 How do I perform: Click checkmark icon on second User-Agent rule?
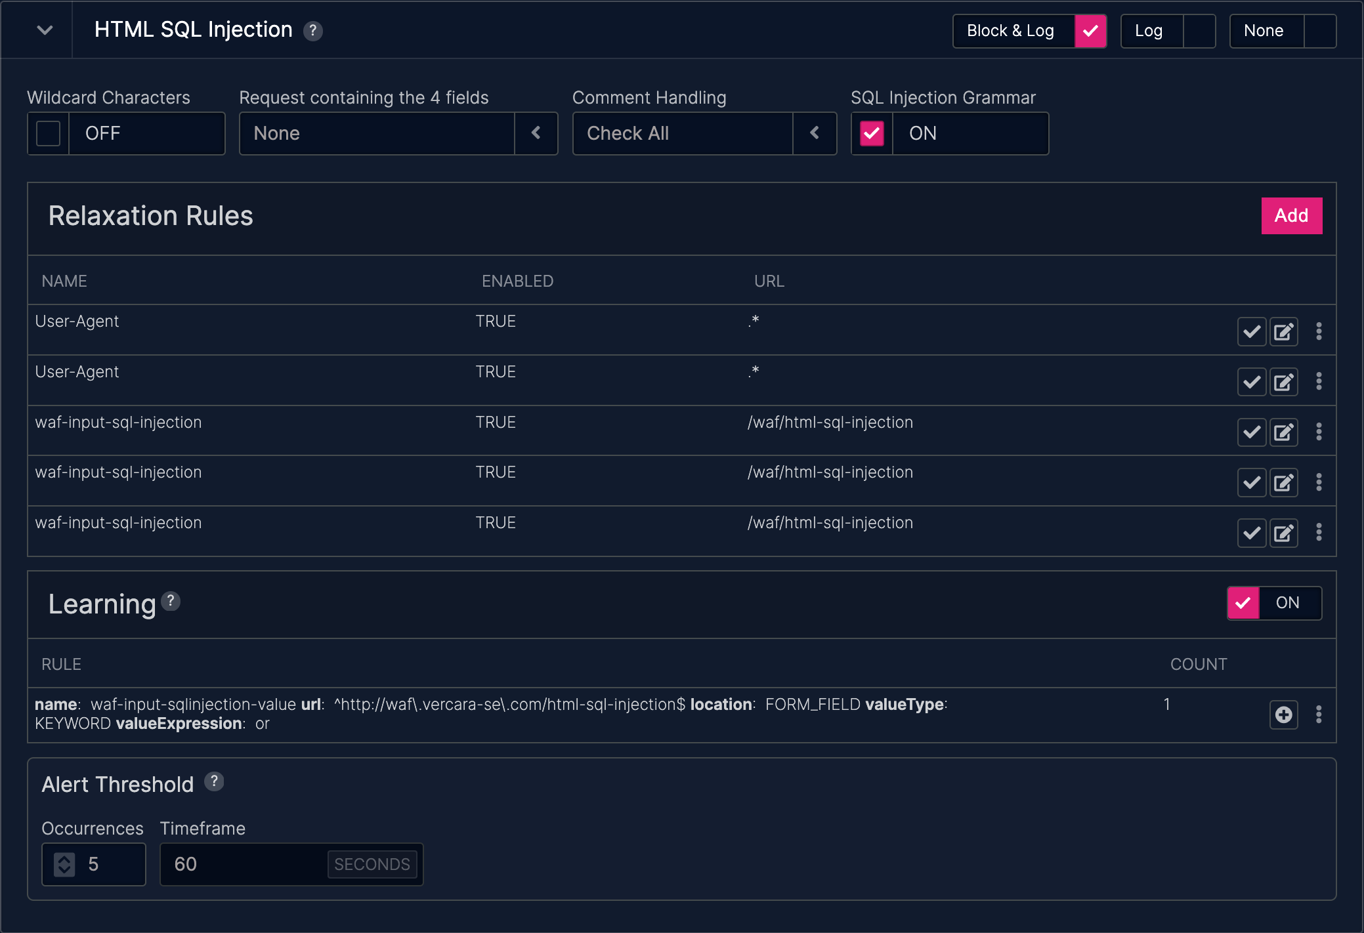coord(1251,382)
